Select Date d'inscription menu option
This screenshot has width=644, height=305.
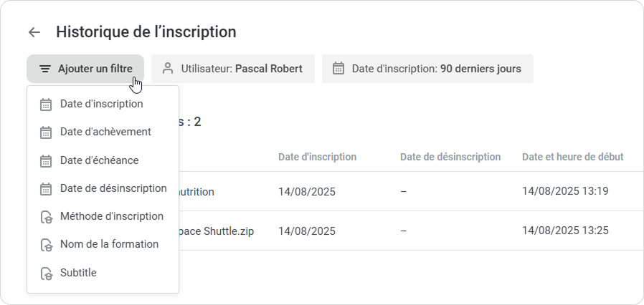click(x=101, y=104)
